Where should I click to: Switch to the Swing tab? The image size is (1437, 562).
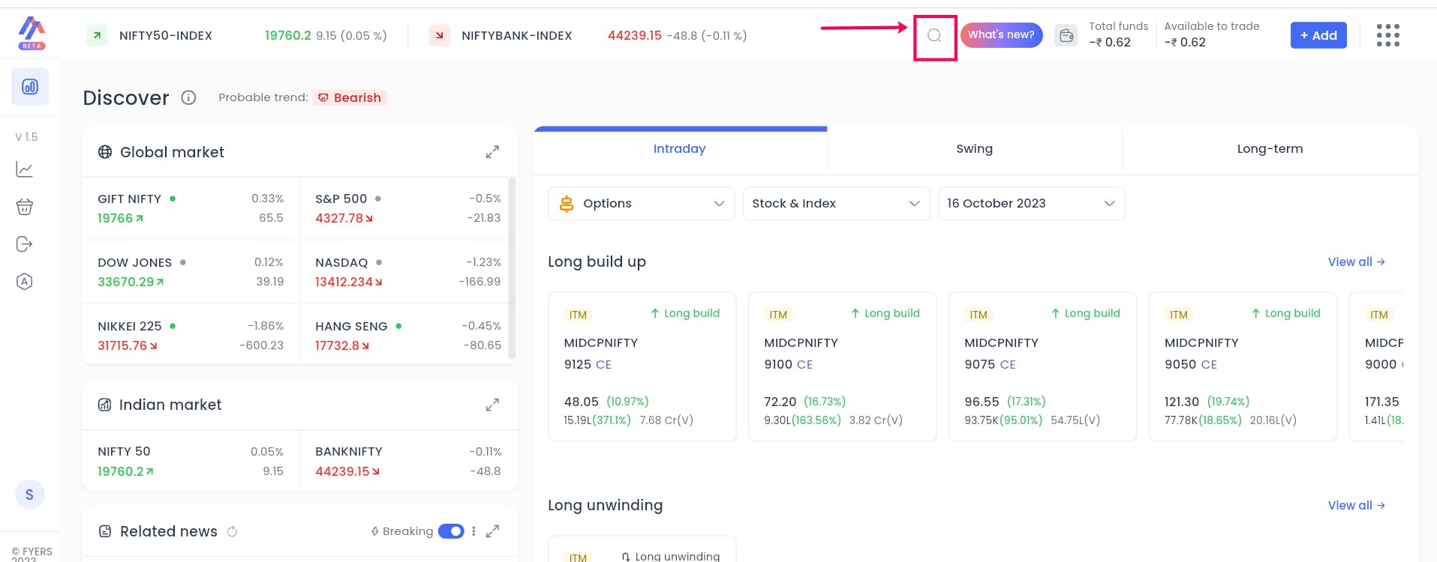[974, 149]
